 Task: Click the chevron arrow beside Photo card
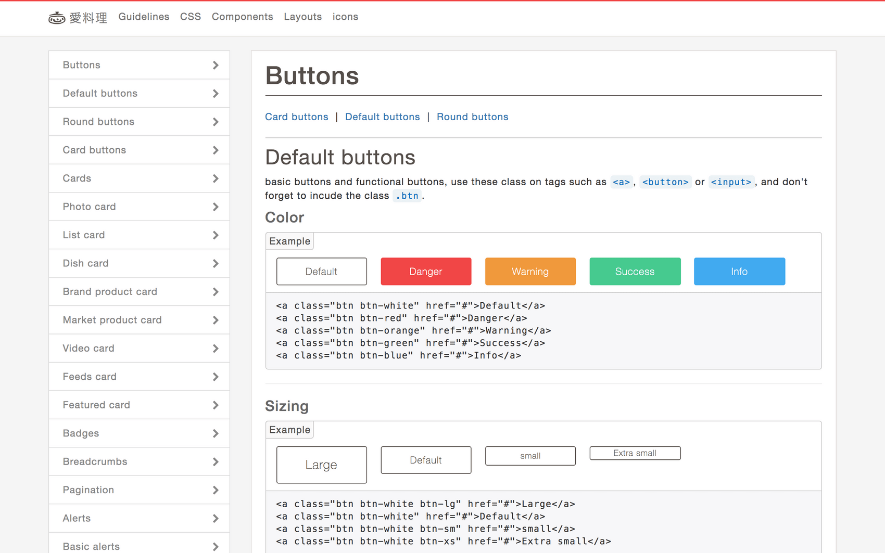[216, 207]
